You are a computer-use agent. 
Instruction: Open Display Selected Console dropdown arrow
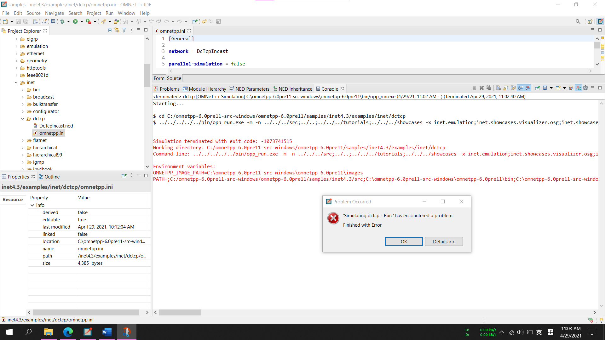(x=551, y=88)
